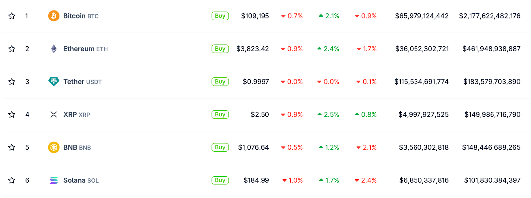This screenshot has height=198, width=531.
Task: Select Buy beside XRP
Action: click(220, 115)
